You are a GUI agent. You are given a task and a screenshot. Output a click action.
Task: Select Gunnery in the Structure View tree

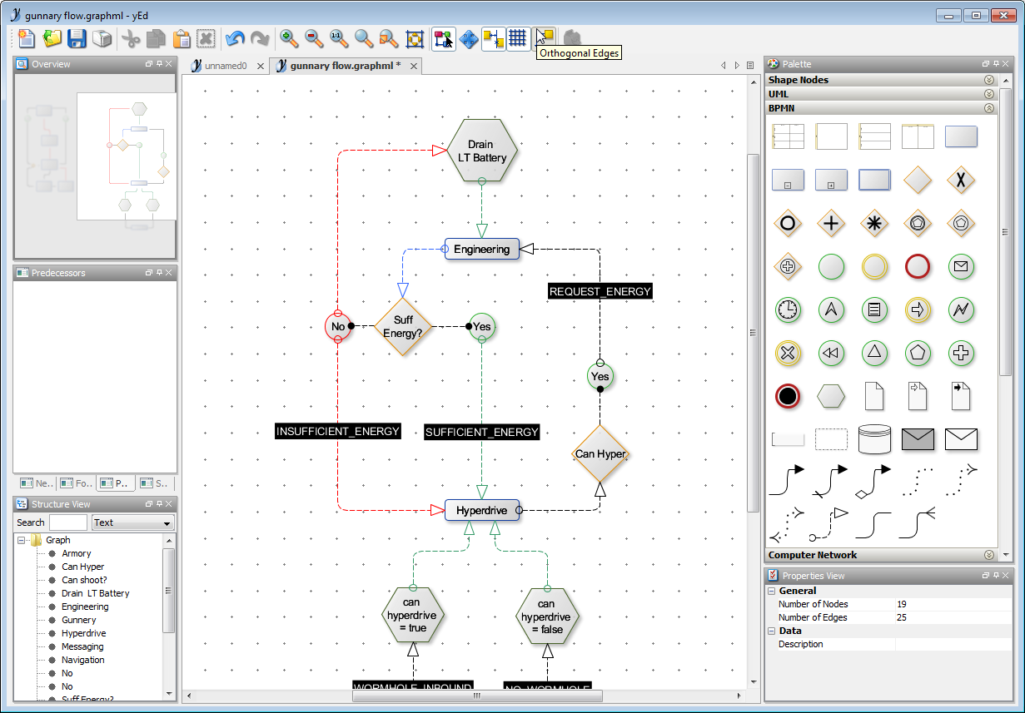pos(79,620)
